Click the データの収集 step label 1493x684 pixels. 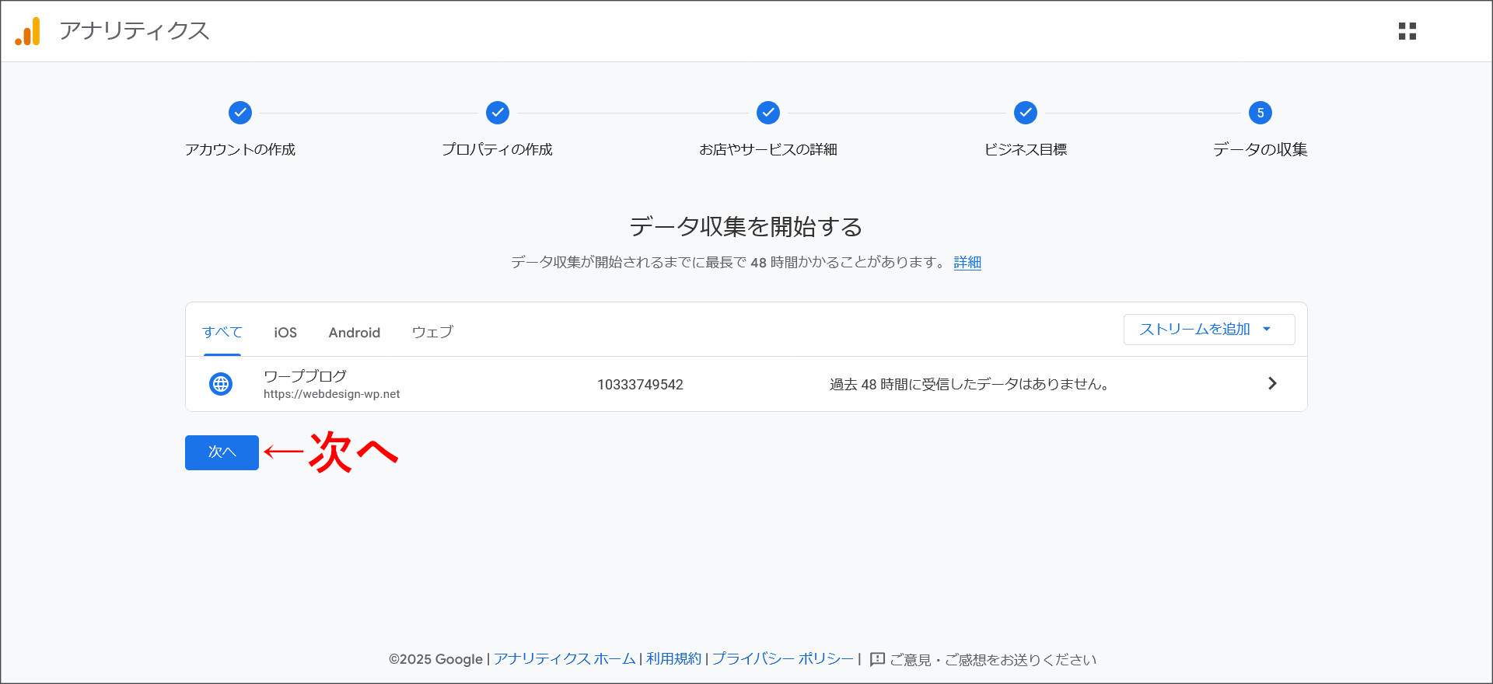pos(1260,149)
